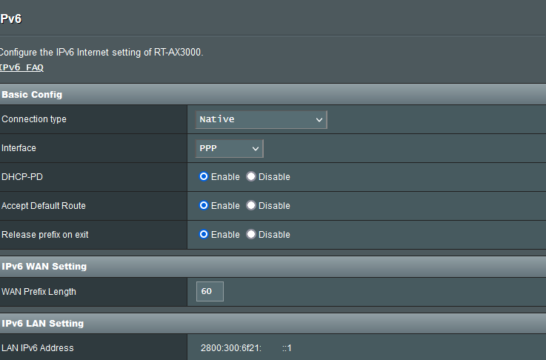Disable Accept Default Route option
This screenshot has width=546, height=360.
[251, 205]
